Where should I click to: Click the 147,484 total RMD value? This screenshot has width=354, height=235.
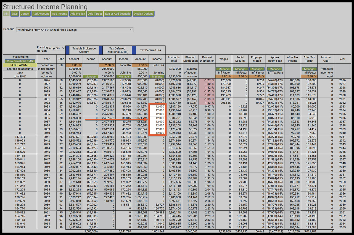click(20, 137)
